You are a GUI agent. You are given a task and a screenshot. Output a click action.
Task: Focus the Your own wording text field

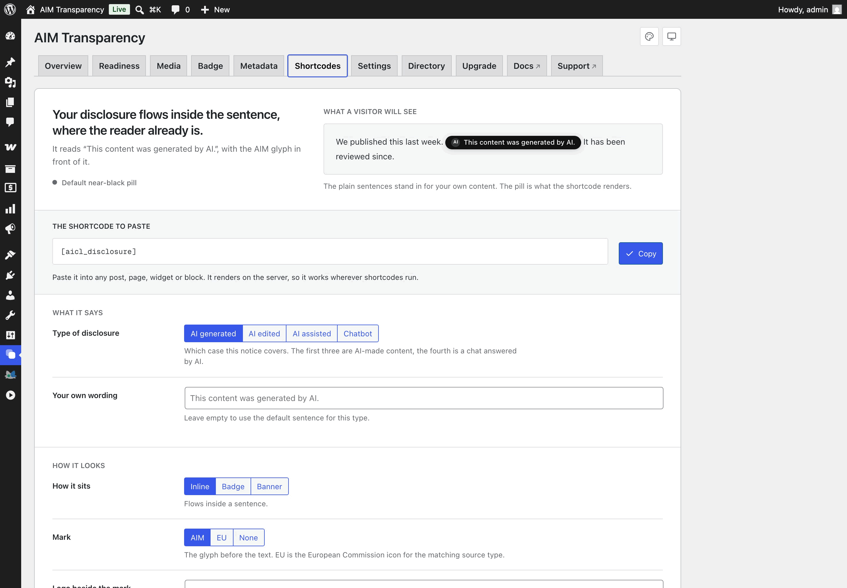click(x=424, y=398)
